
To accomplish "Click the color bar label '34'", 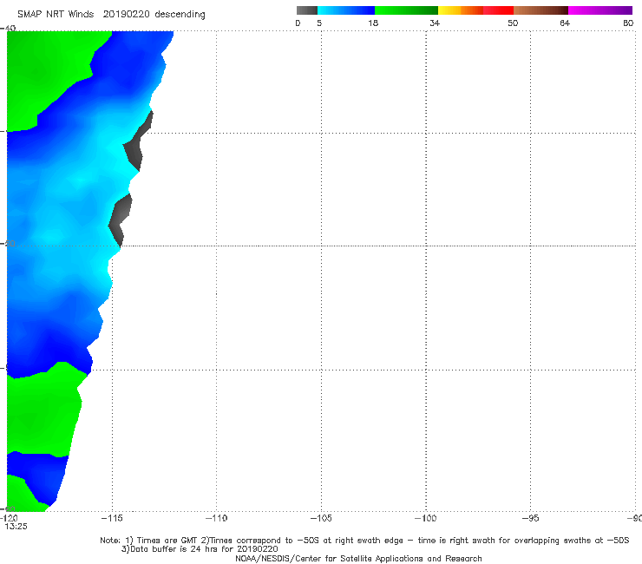I will pos(435,23).
